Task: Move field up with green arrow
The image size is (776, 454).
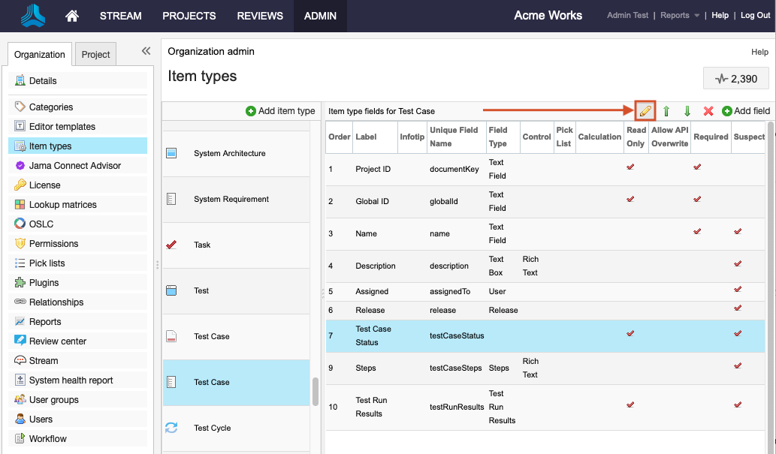Action: (x=666, y=111)
